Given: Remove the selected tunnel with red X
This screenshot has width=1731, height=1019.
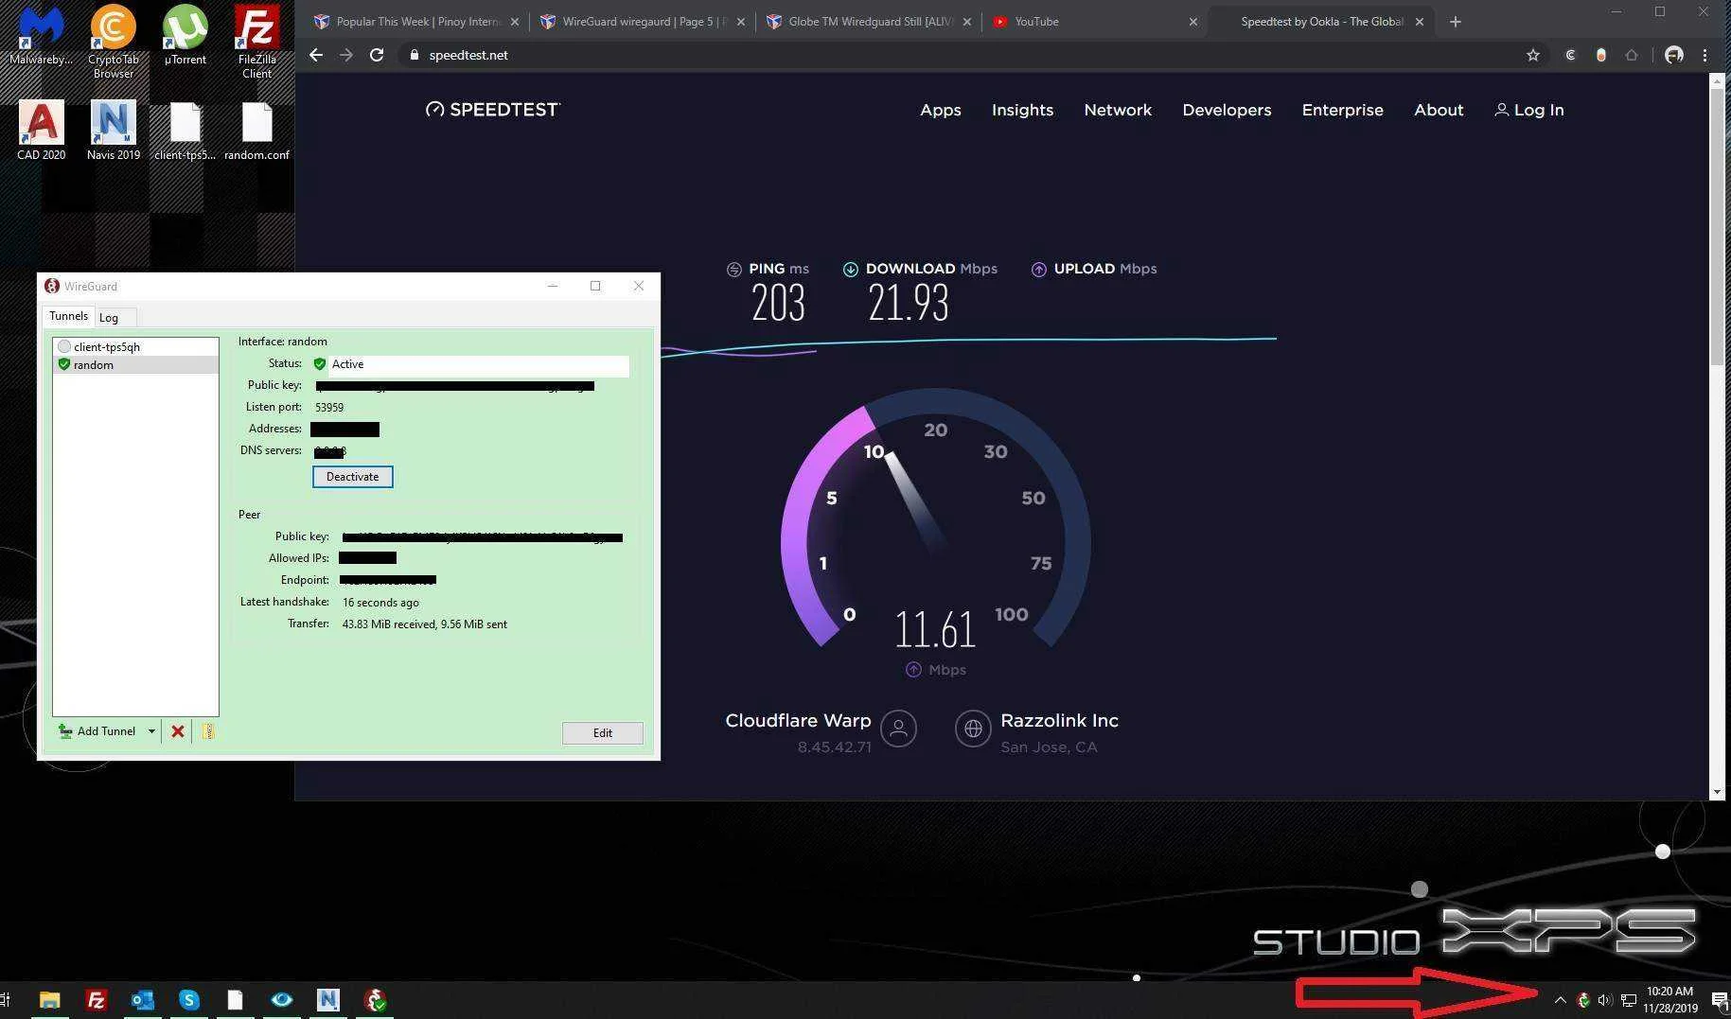Looking at the screenshot, I should [177, 731].
